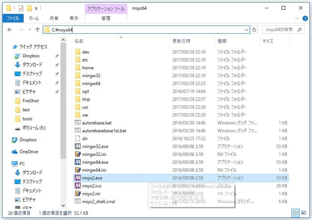Select PC in navigation pane
Image resolution: width=312 pixels, height=220 pixels.
pyautogui.click(x=22, y=164)
